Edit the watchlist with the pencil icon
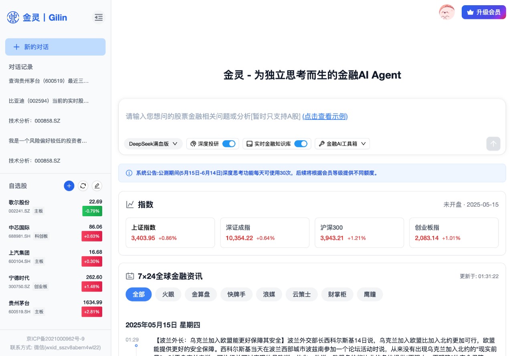 [97, 186]
